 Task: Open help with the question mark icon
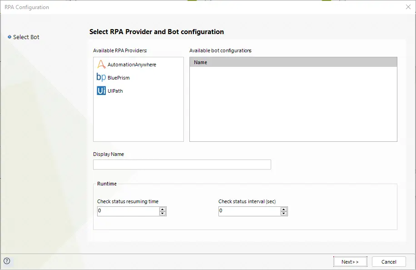tap(7, 261)
